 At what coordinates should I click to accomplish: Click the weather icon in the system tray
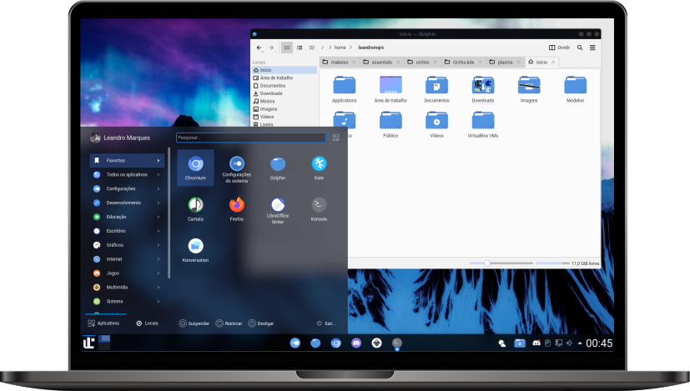coord(501,343)
